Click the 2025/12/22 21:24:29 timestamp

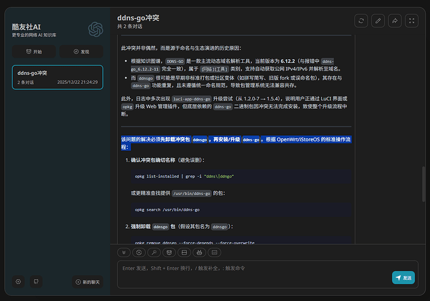tap(77, 82)
